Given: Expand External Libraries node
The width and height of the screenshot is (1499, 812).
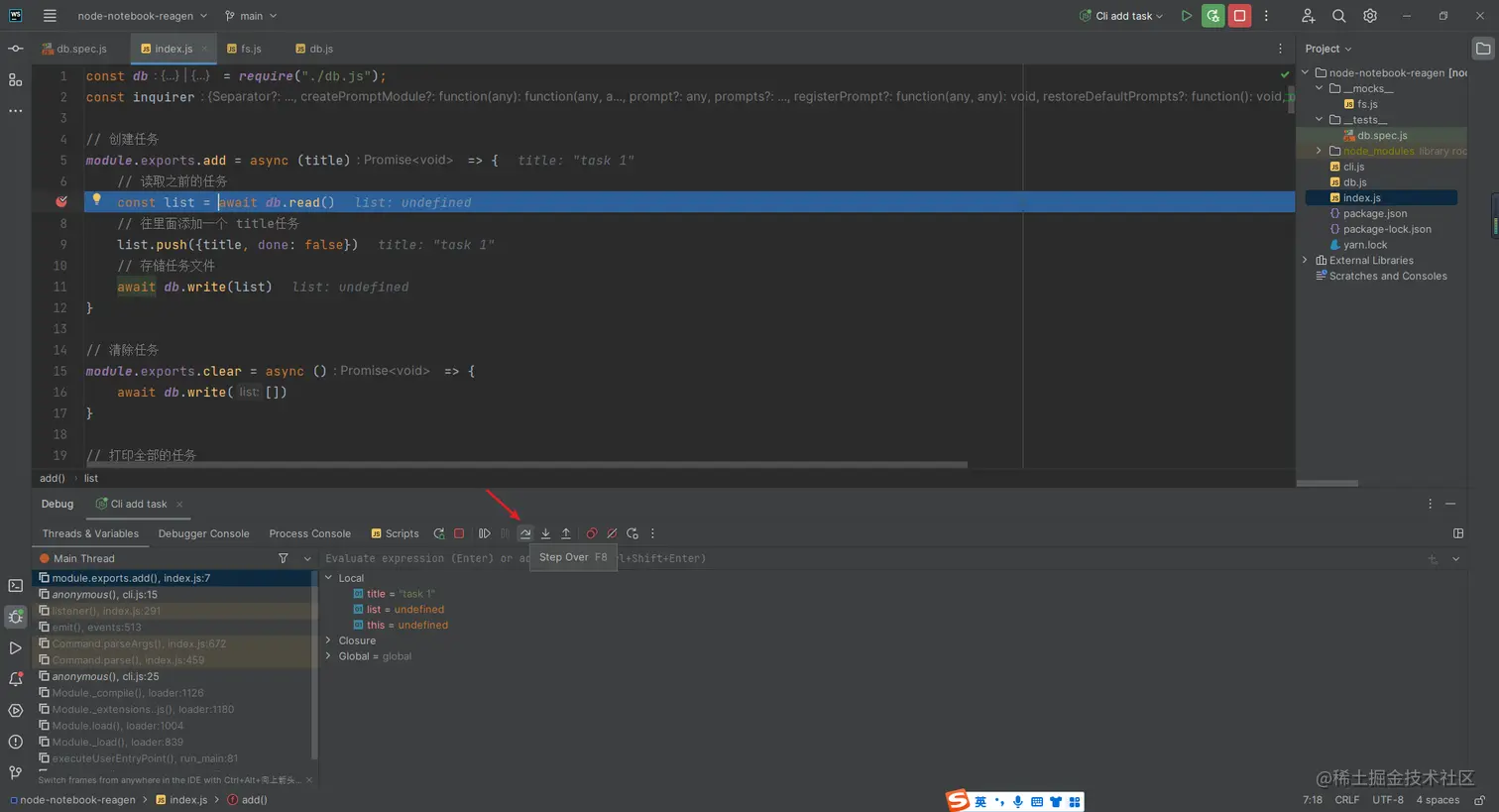Looking at the screenshot, I should [1306, 261].
